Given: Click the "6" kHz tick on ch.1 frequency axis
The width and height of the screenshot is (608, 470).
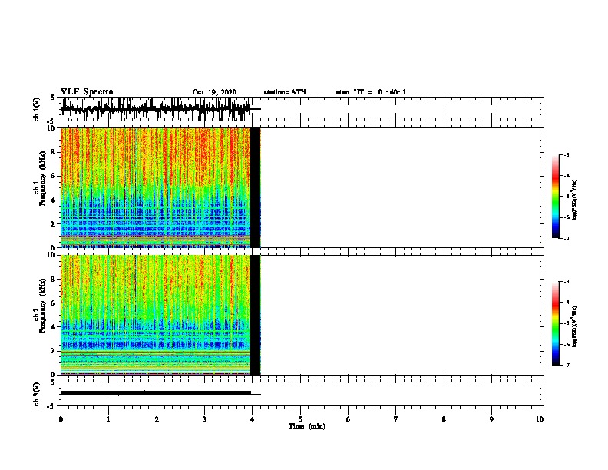Looking at the screenshot, I should [x=53, y=177].
